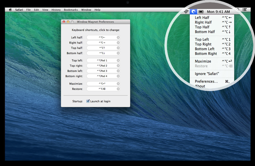Image resolution: width=255 pixels, height=166 pixels.
Task: Open the Bookmarks menu
Action: 70,10
